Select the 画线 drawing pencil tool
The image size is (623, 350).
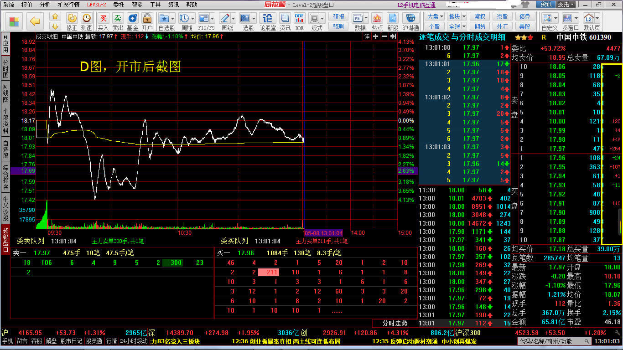[224, 18]
